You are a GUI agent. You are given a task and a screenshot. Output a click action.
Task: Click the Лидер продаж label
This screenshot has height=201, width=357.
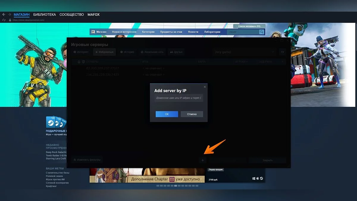tap(216, 169)
